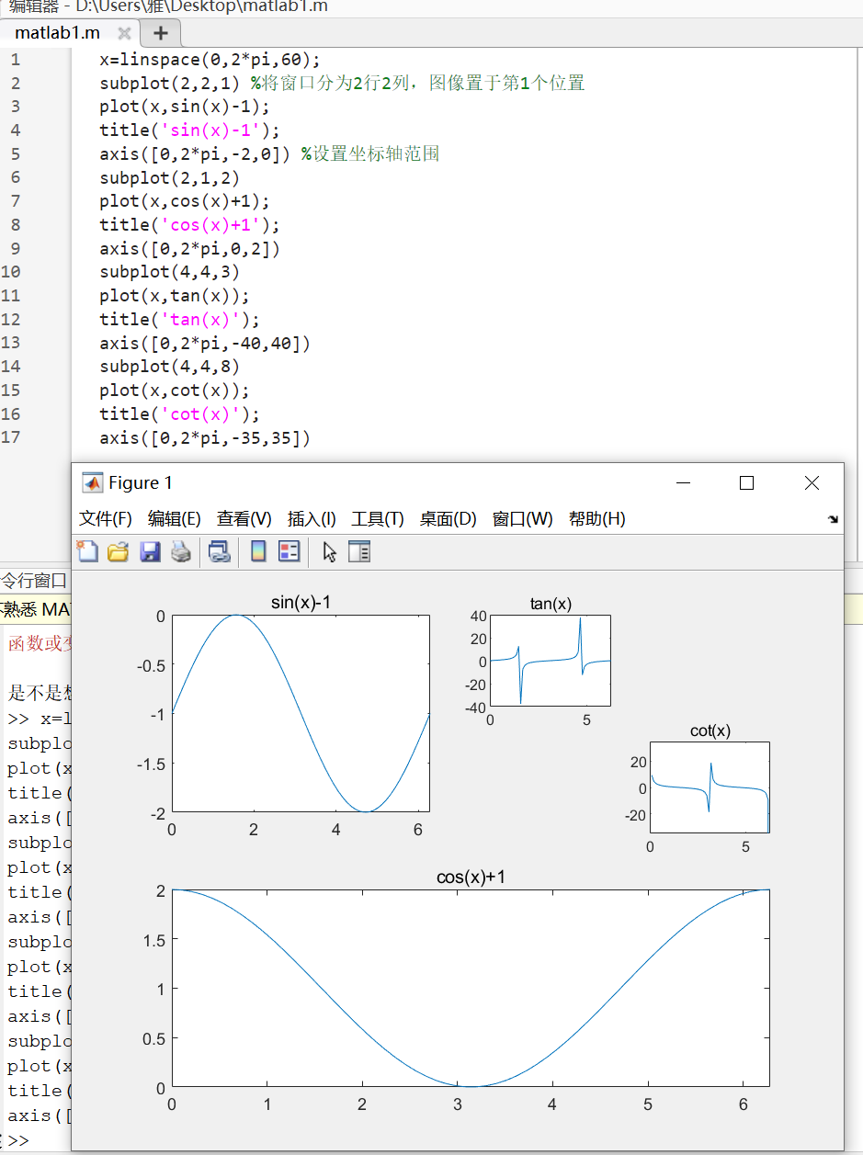Open the 查看(V) menu in Figure 1
This screenshot has height=1155, width=863.
click(x=244, y=519)
